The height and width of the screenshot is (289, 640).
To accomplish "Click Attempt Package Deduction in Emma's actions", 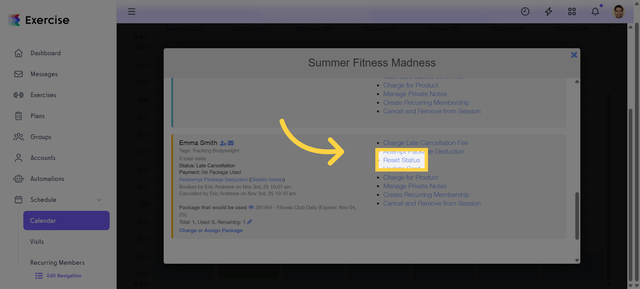I will pos(424,152).
